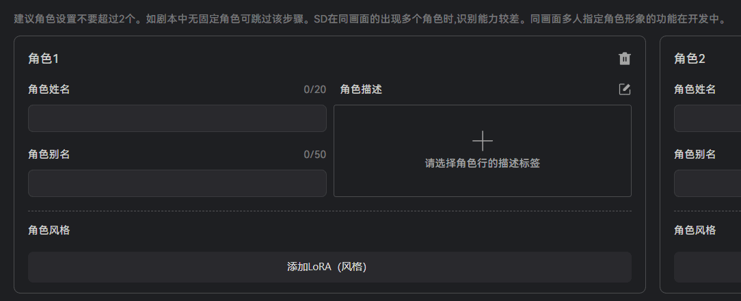741x301 pixels.
Task: Click the plus icon to add description tags
Action: click(482, 141)
